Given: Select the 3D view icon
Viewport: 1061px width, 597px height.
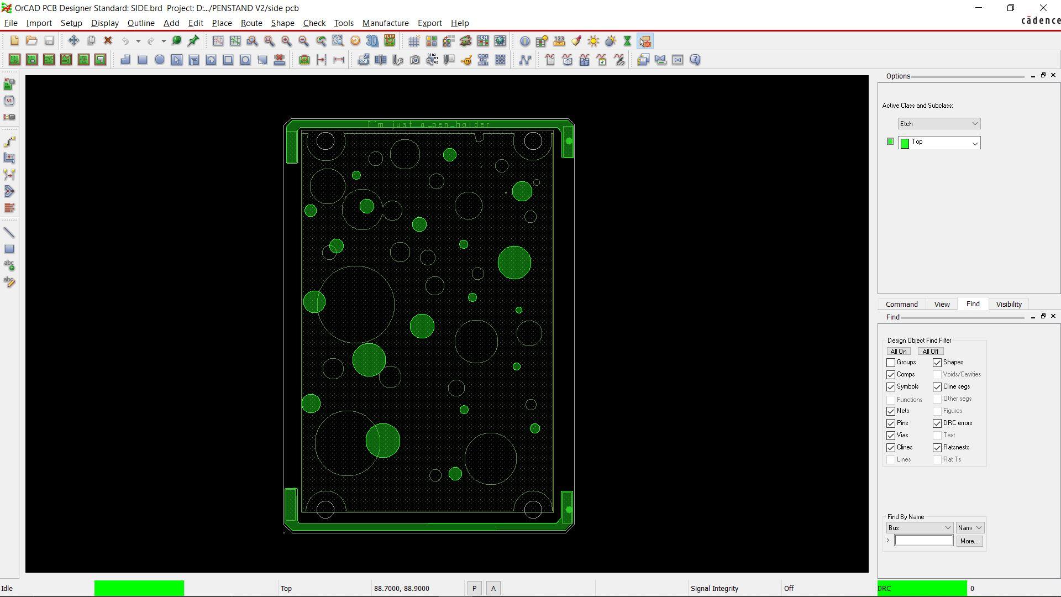Looking at the screenshot, I should tap(372, 41).
